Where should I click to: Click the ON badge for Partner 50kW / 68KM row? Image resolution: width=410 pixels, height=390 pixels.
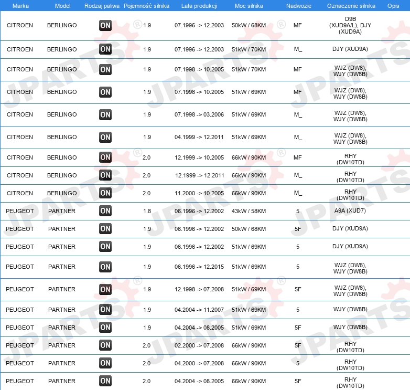(x=105, y=229)
